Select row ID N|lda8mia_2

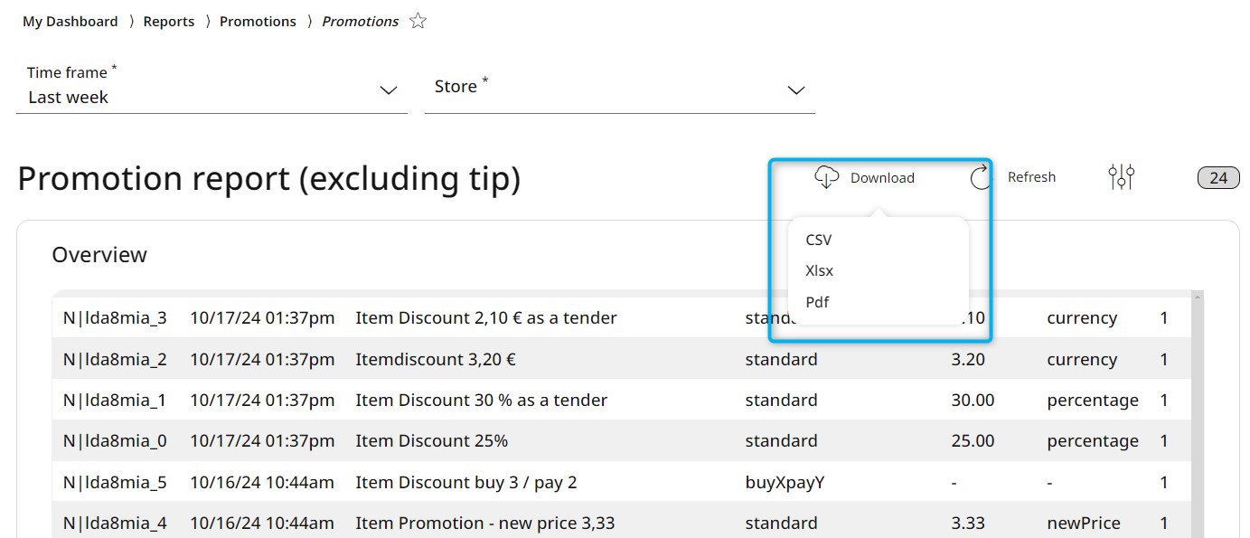(115, 359)
